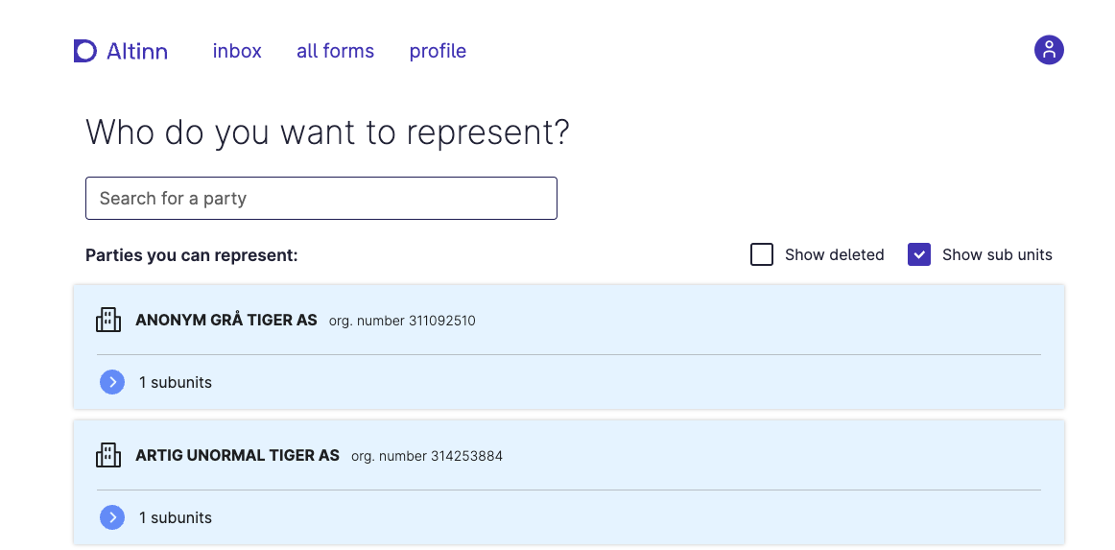
Task: Open the user profile avatar icon
Action: 1049,50
